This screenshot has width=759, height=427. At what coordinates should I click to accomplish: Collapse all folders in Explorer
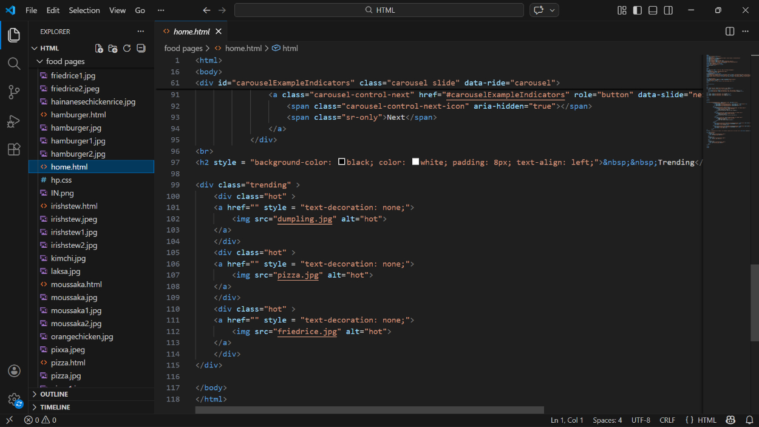tap(141, 49)
